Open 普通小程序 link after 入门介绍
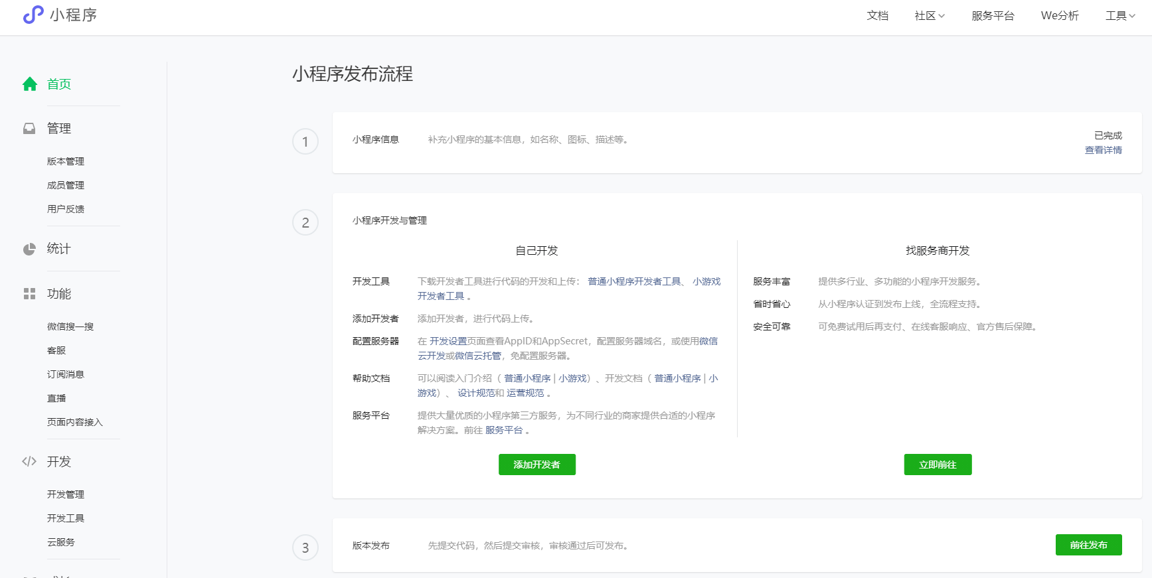 pos(527,378)
